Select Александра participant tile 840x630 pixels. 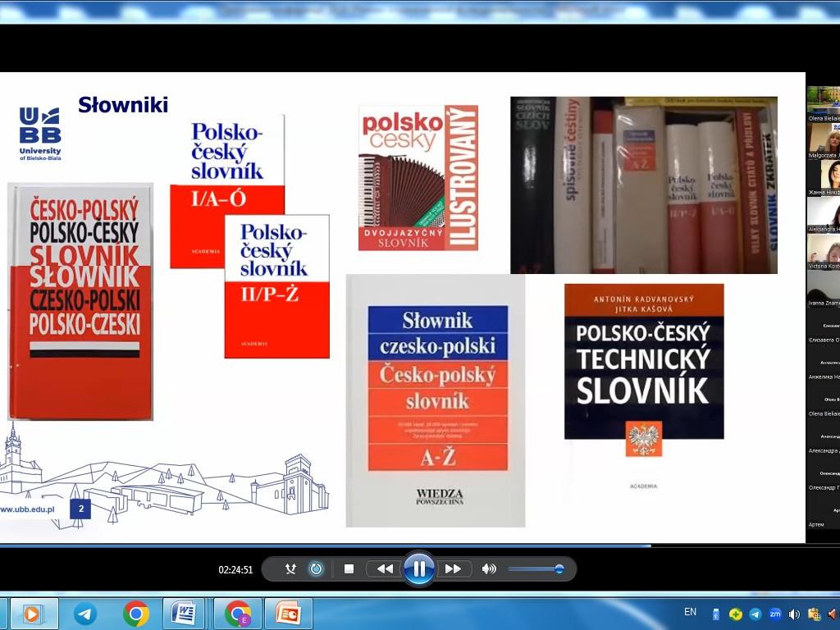click(824, 437)
